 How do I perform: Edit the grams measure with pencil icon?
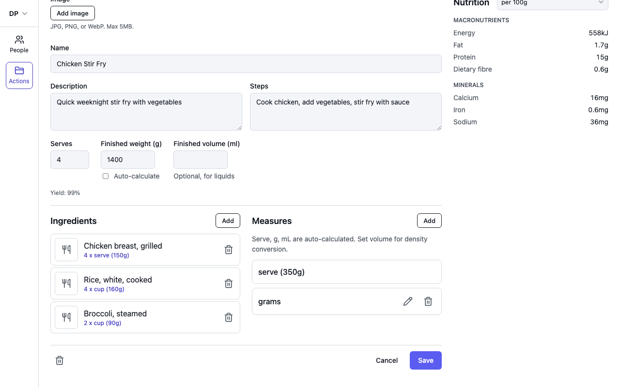click(x=408, y=301)
